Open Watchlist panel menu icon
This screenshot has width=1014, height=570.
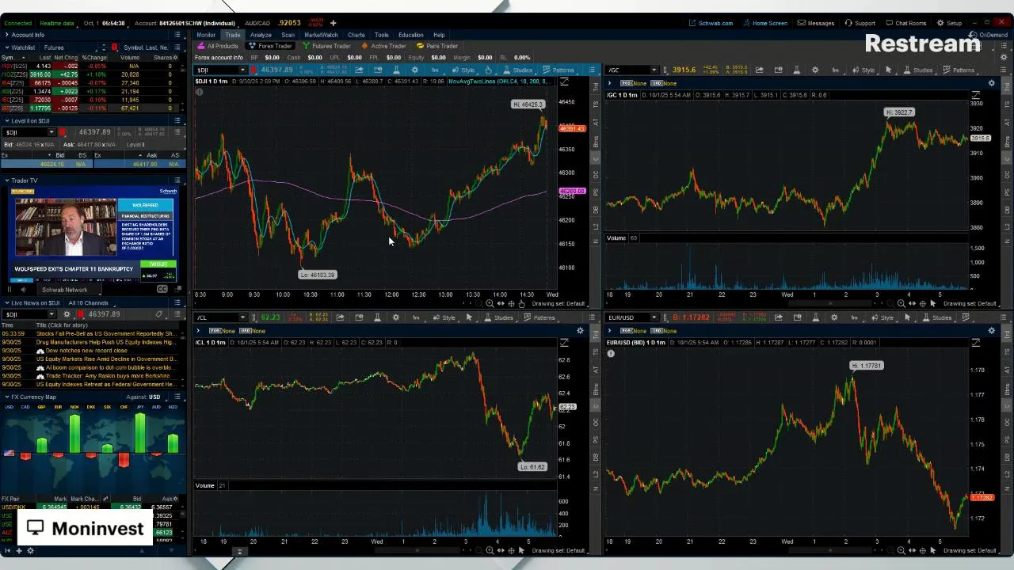point(177,47)
